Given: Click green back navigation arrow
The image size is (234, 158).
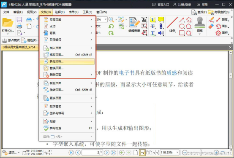Looking at the screenshot, I should tap(122, 153).
